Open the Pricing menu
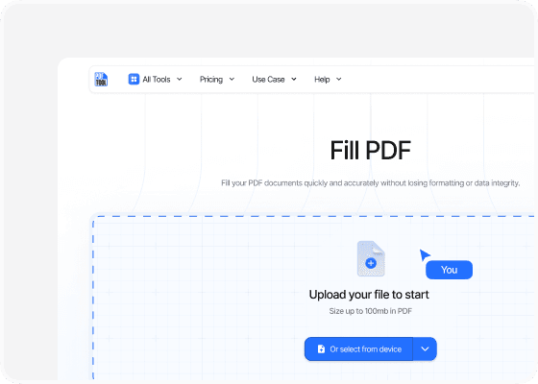Viewport: 538px width, 384px height. click(217, 79)
